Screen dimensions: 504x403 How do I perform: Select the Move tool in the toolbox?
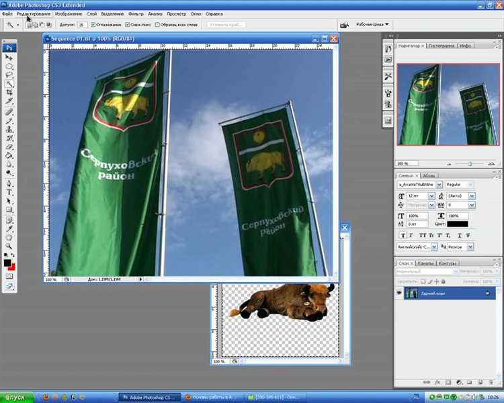pyautogui.click(x=9, y=58)
